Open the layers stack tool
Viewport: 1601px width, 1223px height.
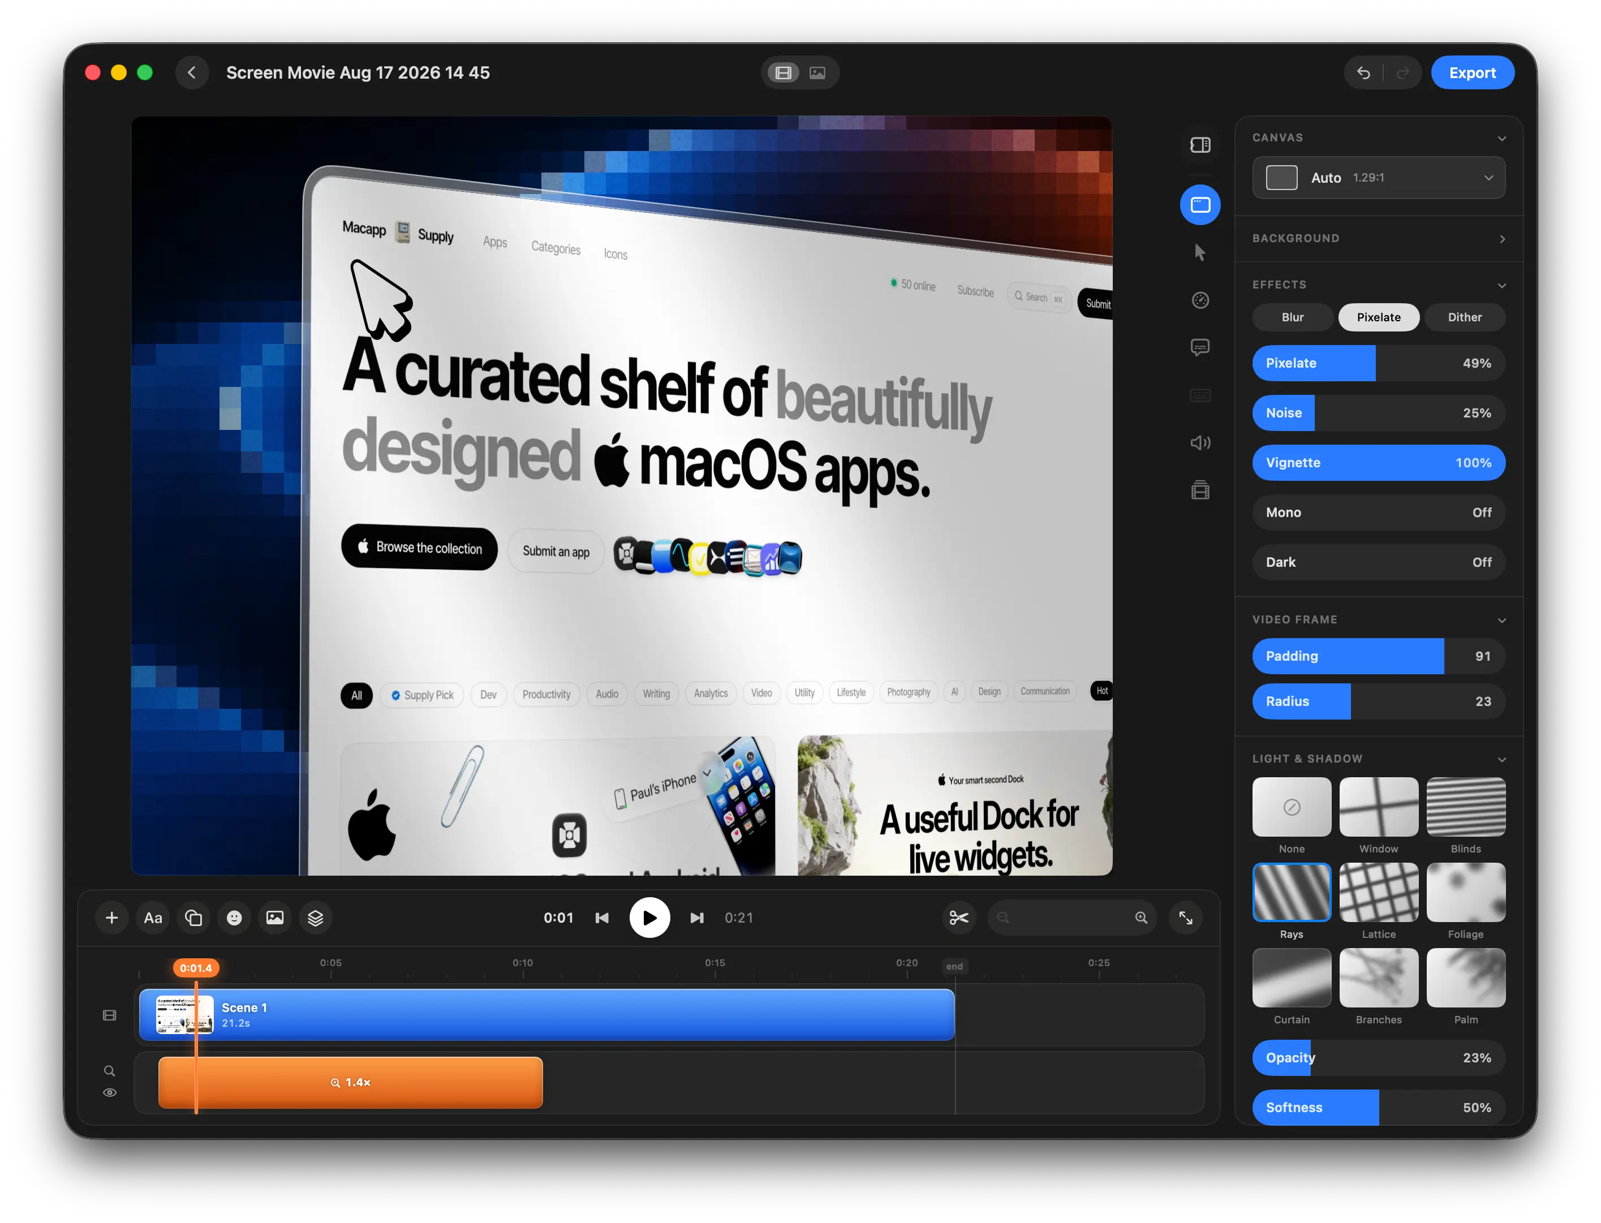(x=315, y=918)
